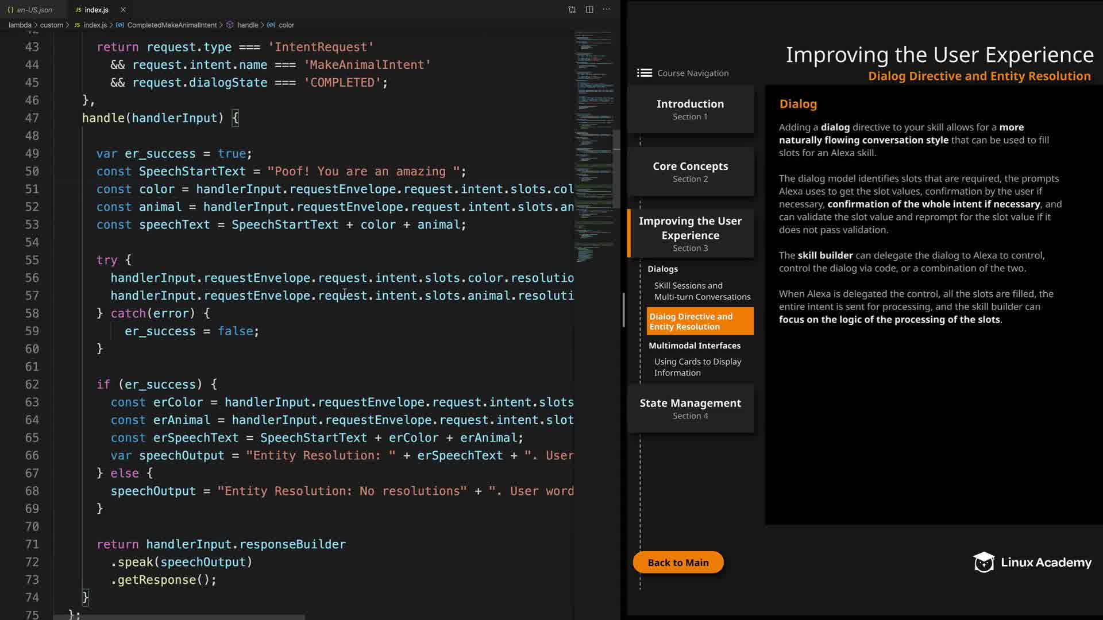Image resolution: width=1103 pixels, height=620 pixels.
Task: Close the index.js tab
Action: (123, 10)
